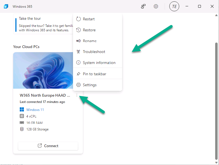Click the Troubleshoot antenna icon

pos(78,52)
